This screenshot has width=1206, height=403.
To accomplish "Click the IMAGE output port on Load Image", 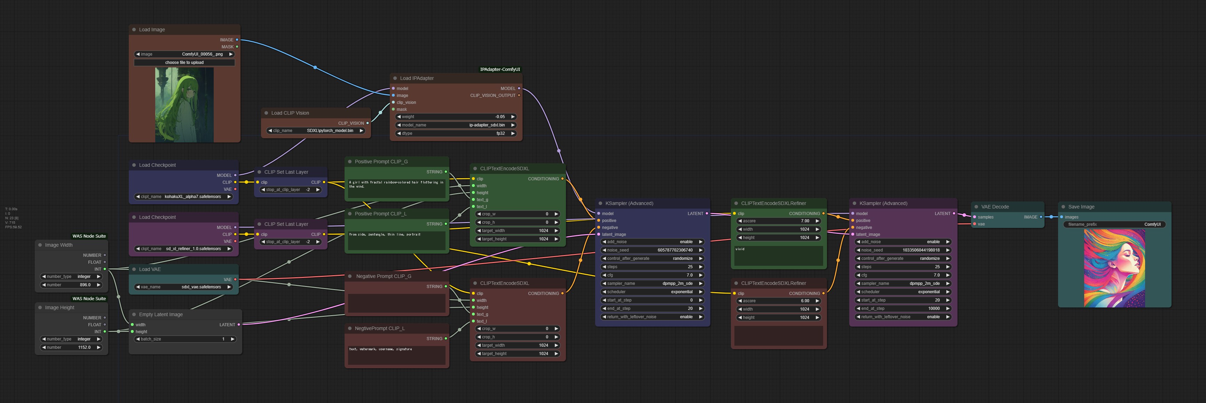I will tap(237, 40).
